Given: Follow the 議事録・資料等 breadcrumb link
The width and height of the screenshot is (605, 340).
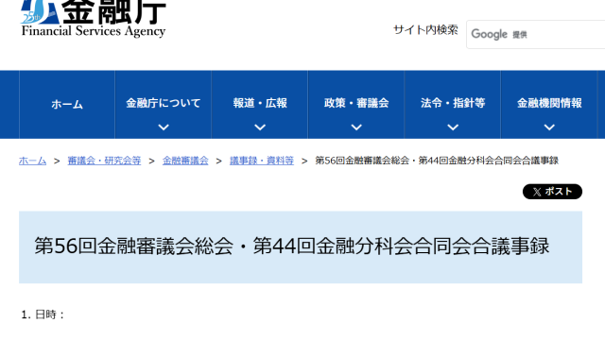Looking at the screenshot, I should tap(262, 161).
